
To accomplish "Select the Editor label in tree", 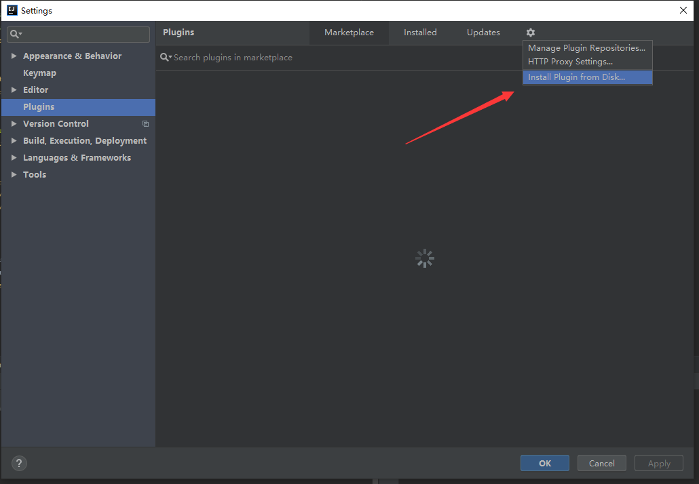I will pyautogui.click(x=36, y=90).
